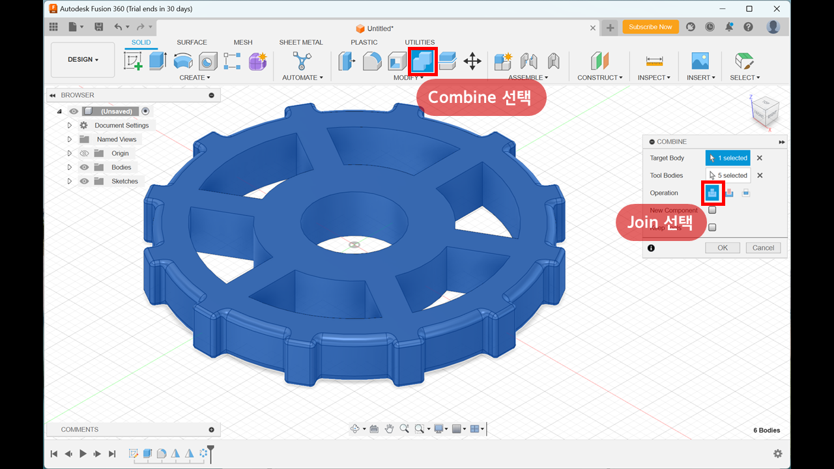Choose the Cut operation
The width and height of the screenshot is (834, 469).
tap(730, 193)
